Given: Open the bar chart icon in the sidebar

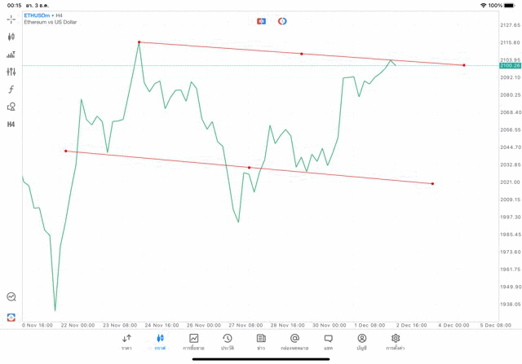Looking at the screenshot, I should [11, 55].
